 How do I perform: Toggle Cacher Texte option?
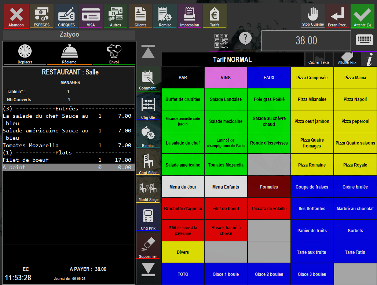(x=319, y=59)
